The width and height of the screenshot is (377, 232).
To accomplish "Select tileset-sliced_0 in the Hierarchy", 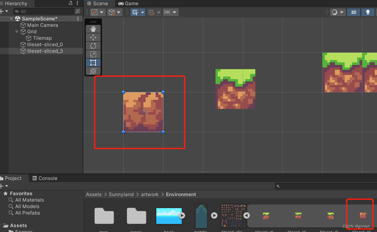I will (45, 45).
